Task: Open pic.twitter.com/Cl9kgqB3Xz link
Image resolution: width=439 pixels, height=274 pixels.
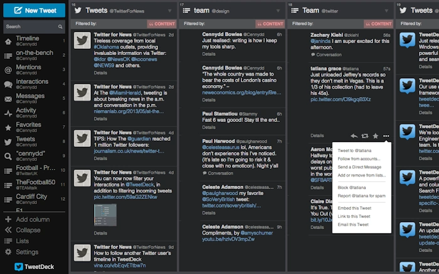Action: coord(341,99)
